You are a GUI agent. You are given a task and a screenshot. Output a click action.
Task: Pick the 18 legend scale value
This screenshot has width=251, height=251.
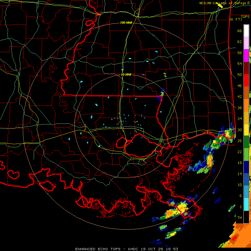coord(240,163)
